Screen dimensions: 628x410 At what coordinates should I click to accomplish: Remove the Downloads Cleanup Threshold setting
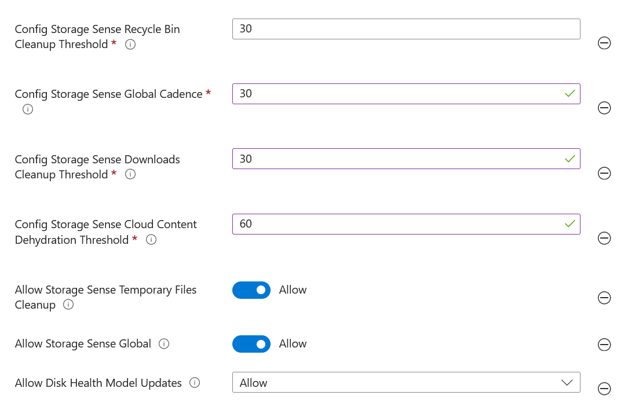pyautogui.click(x=604, y=173)
